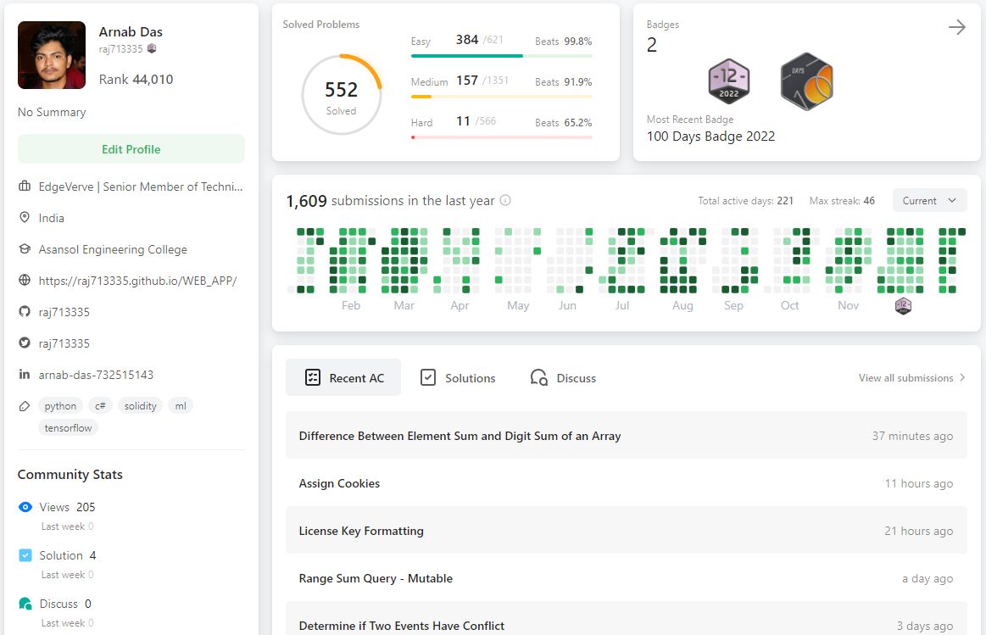Switch to the Solutions tab
986x635 pixels.
(458, 377)
